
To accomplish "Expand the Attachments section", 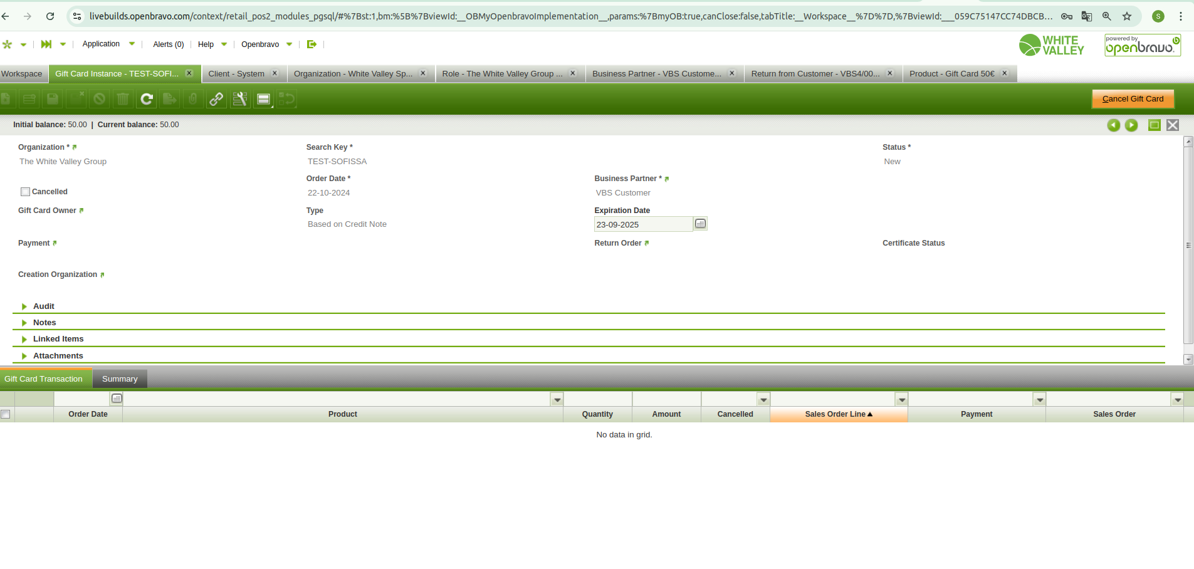I will pyautogui.click(x=58, y=356).
